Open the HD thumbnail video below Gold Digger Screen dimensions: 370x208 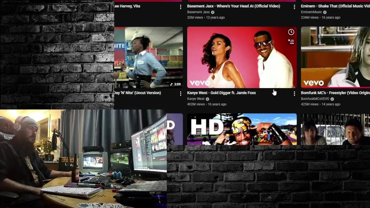[242, 129]
